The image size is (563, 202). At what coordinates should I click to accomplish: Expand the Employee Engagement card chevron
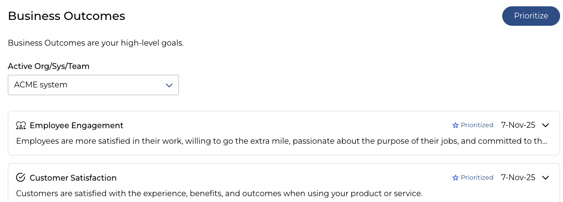[545, 125]
